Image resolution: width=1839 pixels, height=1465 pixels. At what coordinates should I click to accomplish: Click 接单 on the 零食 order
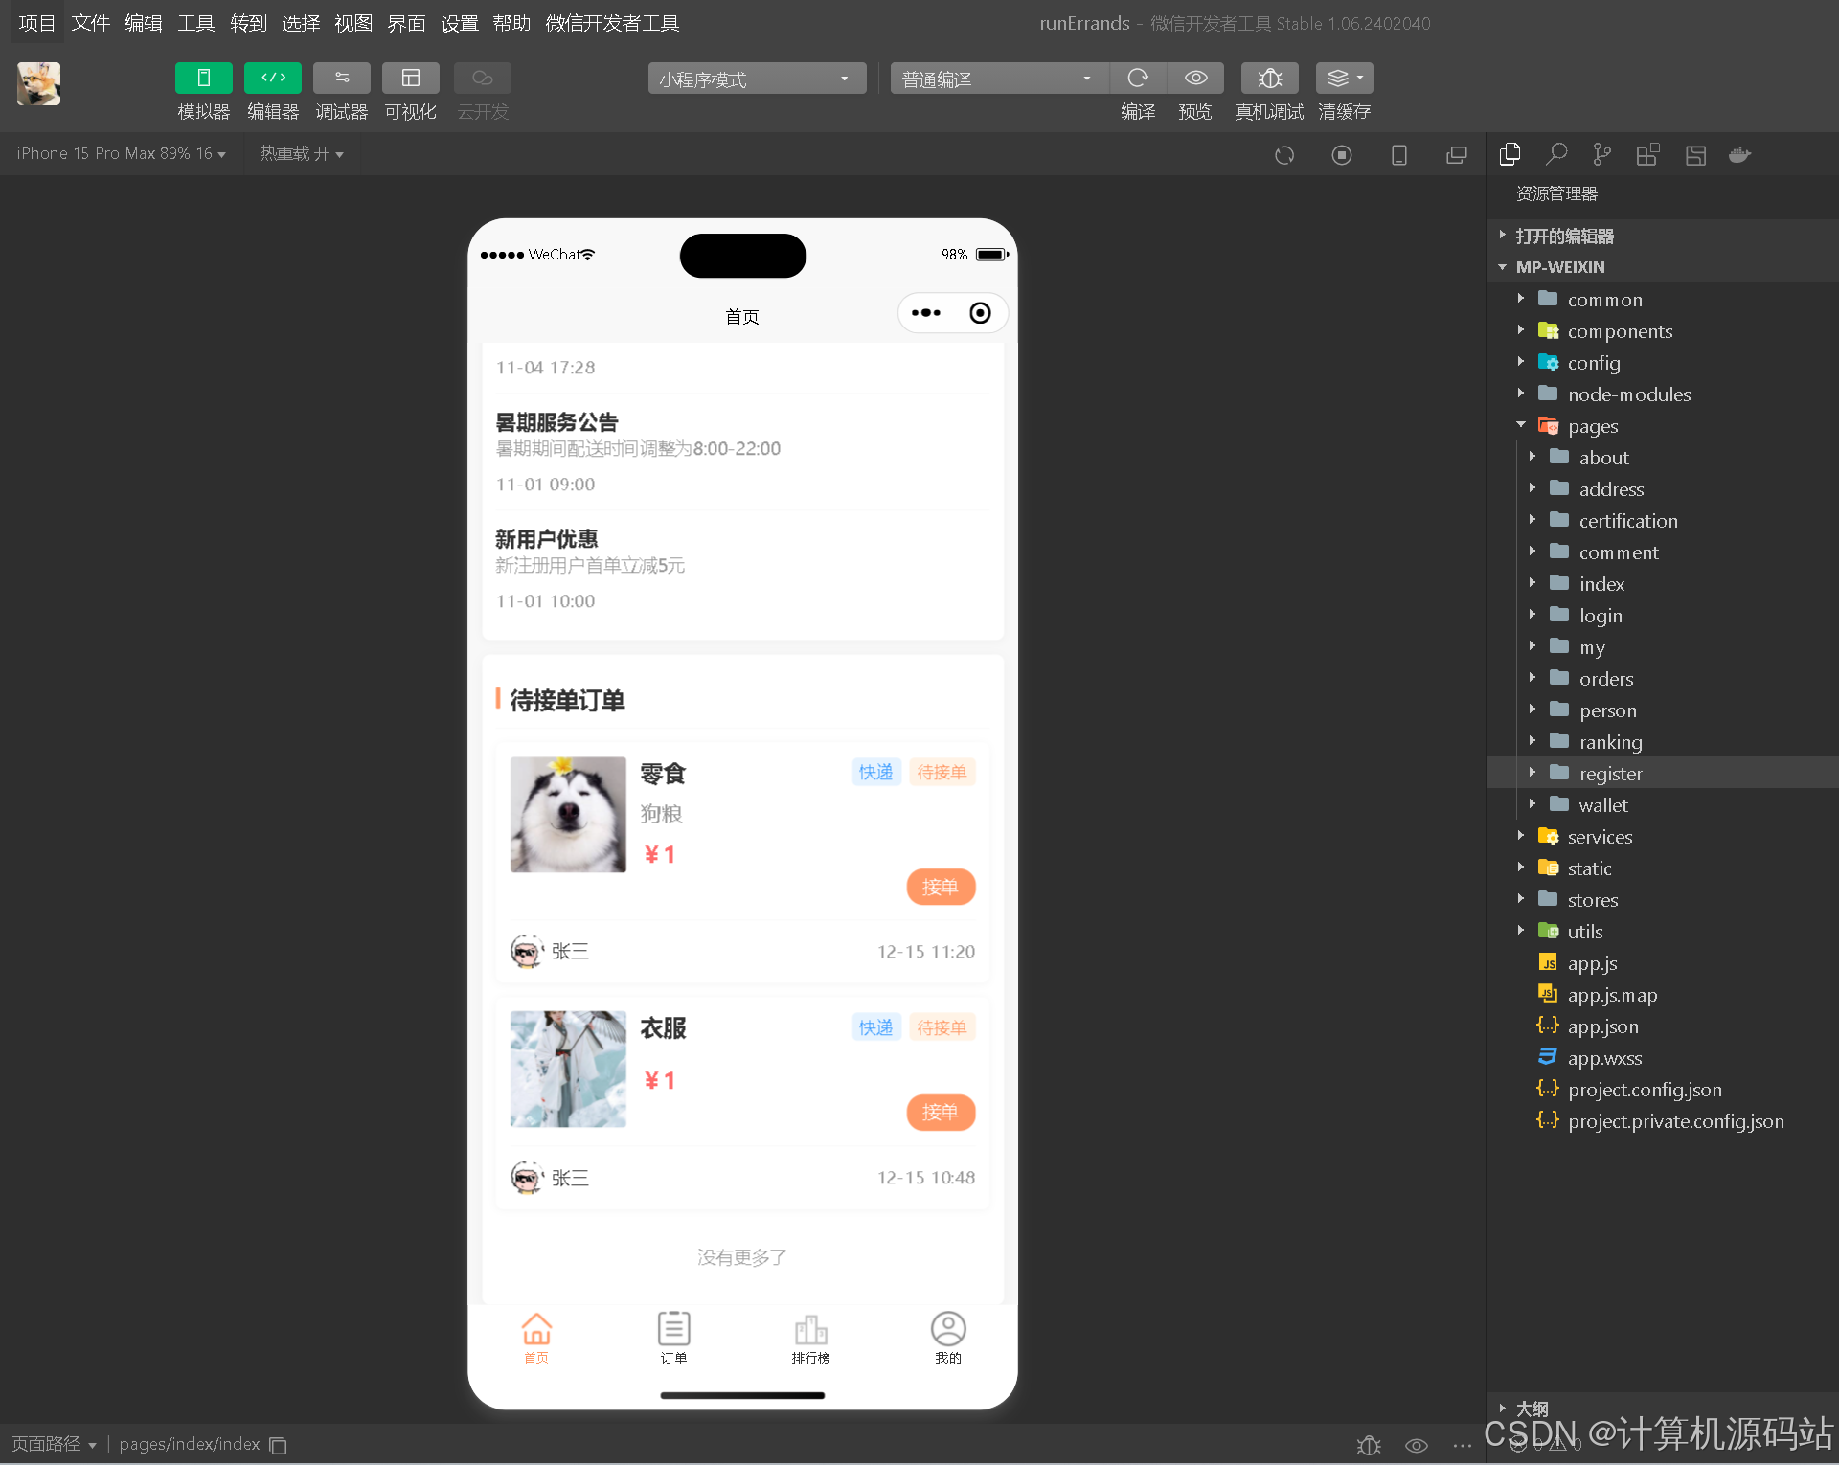pos(941,887)
